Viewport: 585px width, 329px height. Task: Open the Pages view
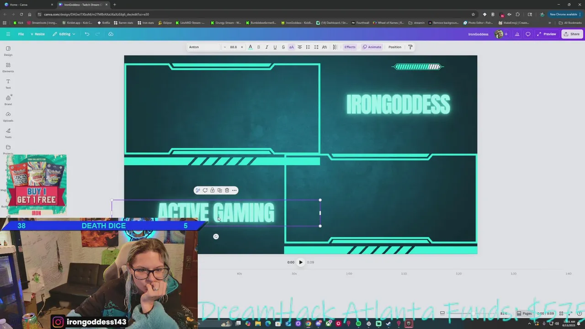click(x=524, y=313)
